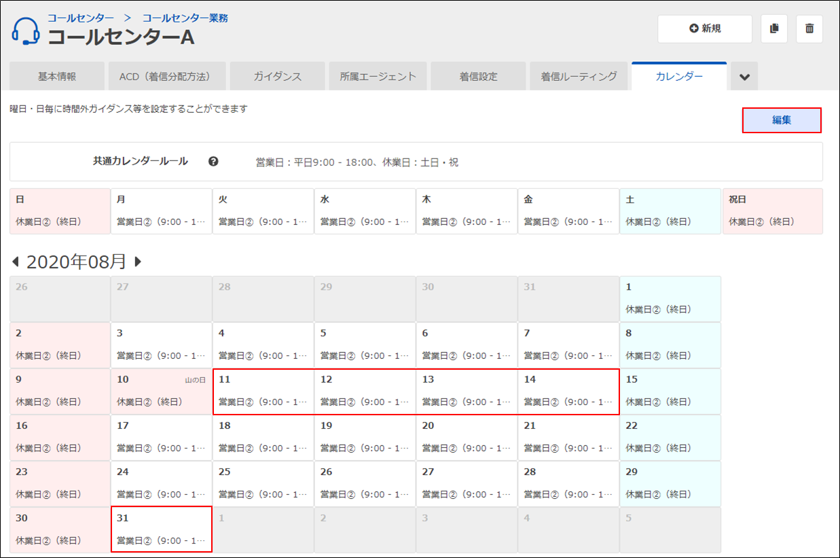Select the 所属エージェント tab
Viewport: 840px width, 558px height.
coord(378,77)
